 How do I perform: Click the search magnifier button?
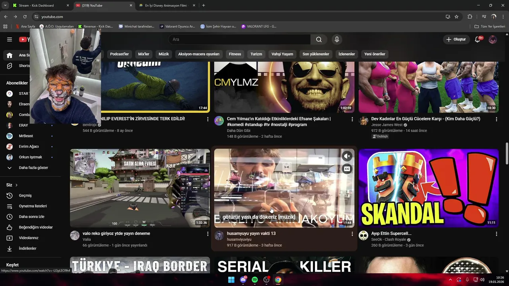[319, 39]
